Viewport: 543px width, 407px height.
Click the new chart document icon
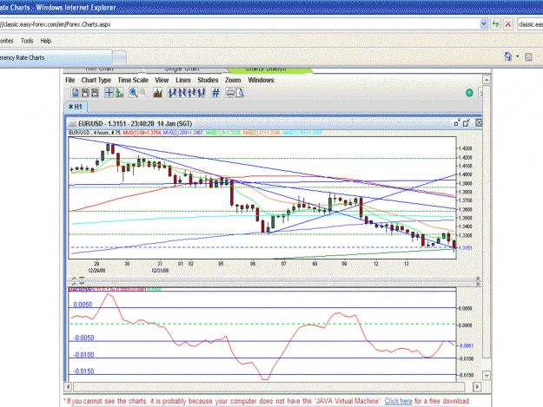75,93
